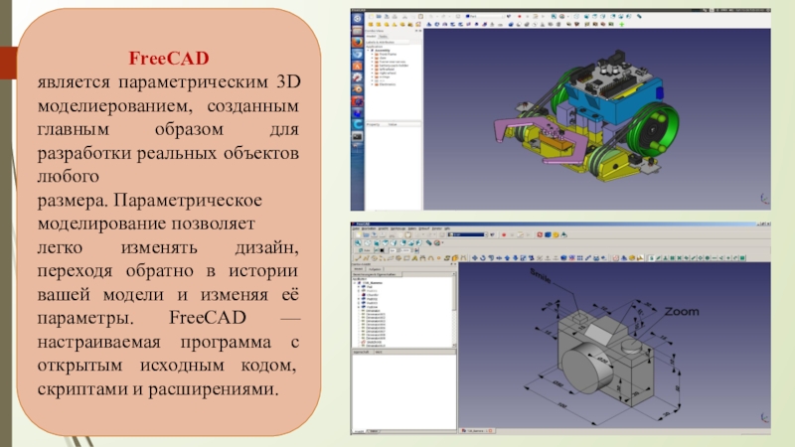Open the Ansicht menu
The image size is (795, 447).
point(384,228)
